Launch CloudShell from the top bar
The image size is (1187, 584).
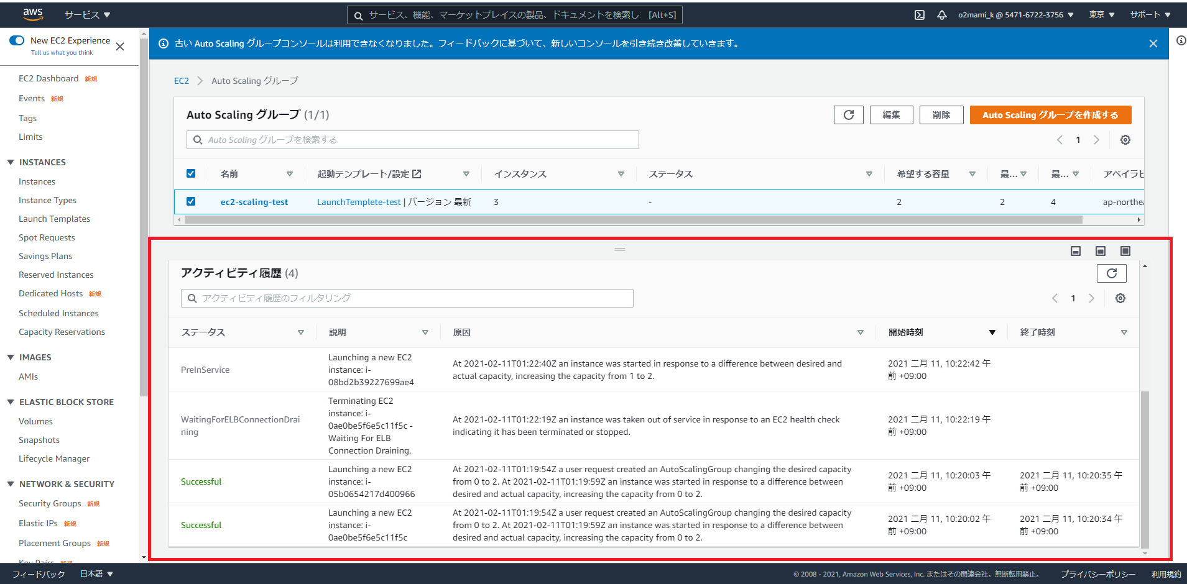click(x=920, y=15)
